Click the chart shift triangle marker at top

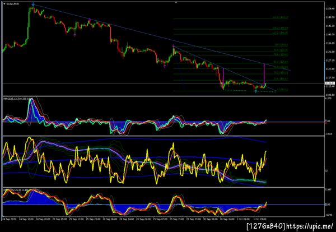[x=176, y=3]
